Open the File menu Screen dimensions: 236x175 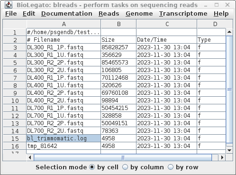(x=11, y=14)
